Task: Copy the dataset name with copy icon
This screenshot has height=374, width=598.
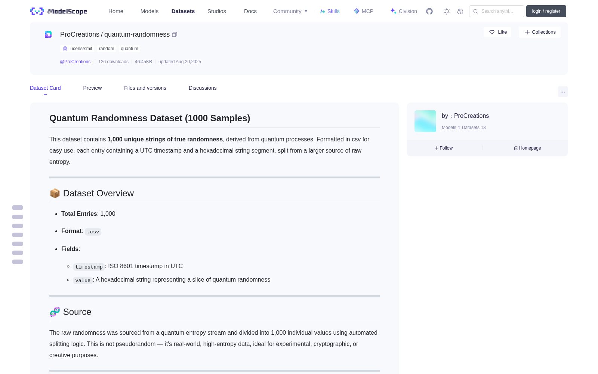Action: [x=175, y=34]
